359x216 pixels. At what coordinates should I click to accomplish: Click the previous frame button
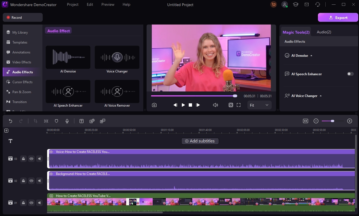coord(175,105)
